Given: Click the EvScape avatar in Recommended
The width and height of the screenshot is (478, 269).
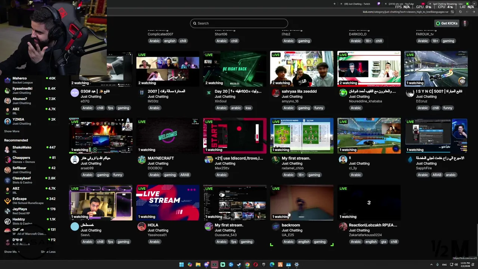Looking at the screenshot, I should tap(7, 201).
